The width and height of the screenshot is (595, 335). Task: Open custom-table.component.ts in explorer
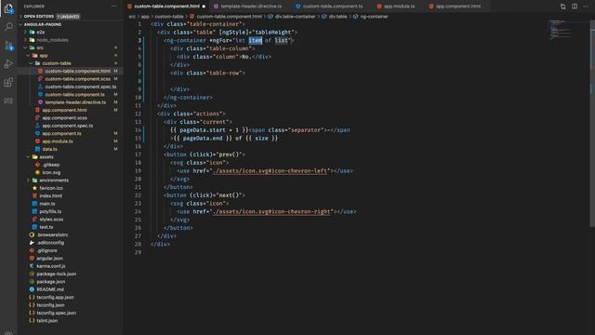[x=74, y=95]
